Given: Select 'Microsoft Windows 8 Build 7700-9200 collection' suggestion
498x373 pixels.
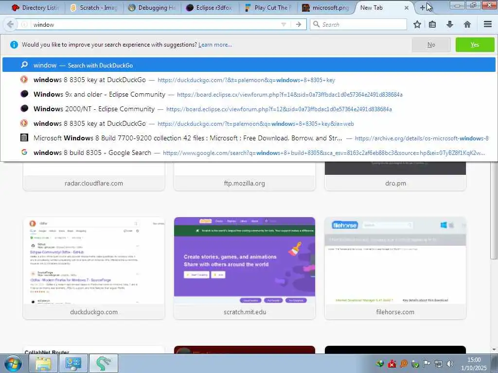Looking at the screenshot, I should 249,138.
